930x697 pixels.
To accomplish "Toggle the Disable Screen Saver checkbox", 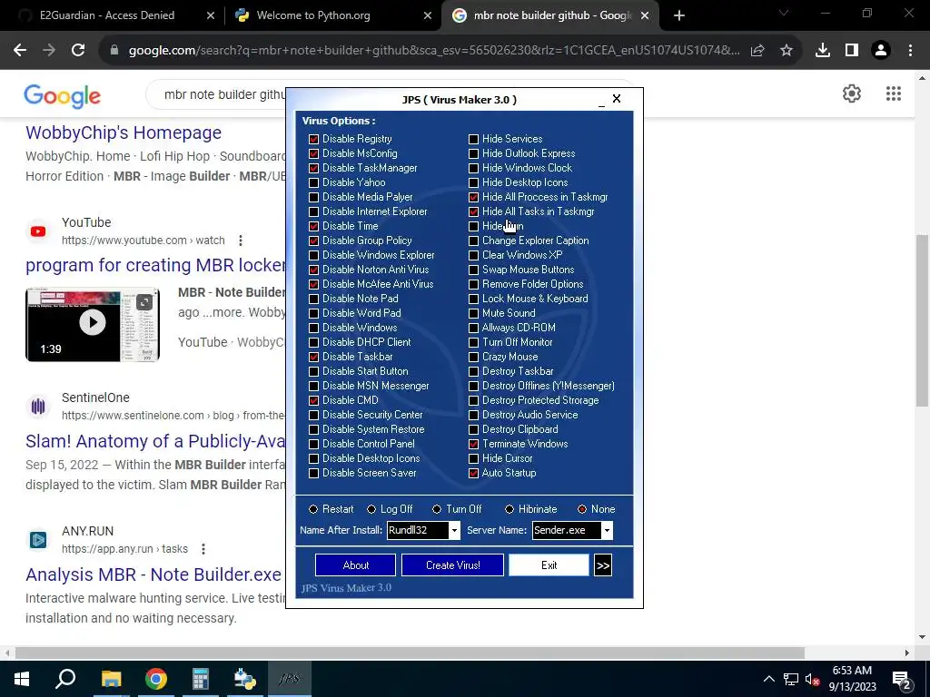I will click(x=313, y=473).
